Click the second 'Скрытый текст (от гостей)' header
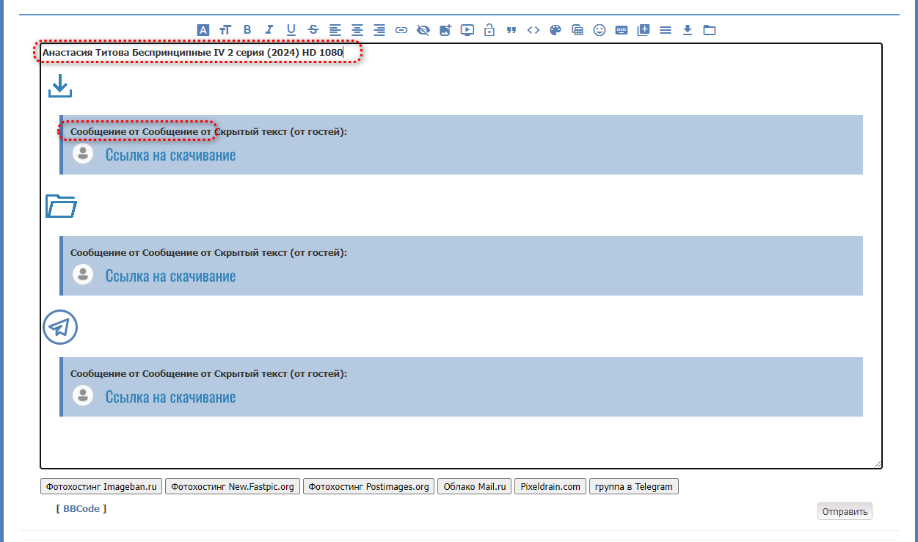This screenshot has height=542, width=918. tap(280, 252)
